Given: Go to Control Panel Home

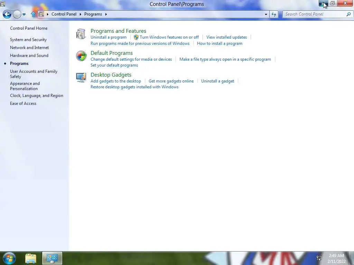Looking at the screenshot, I should [x=29, y=28].
